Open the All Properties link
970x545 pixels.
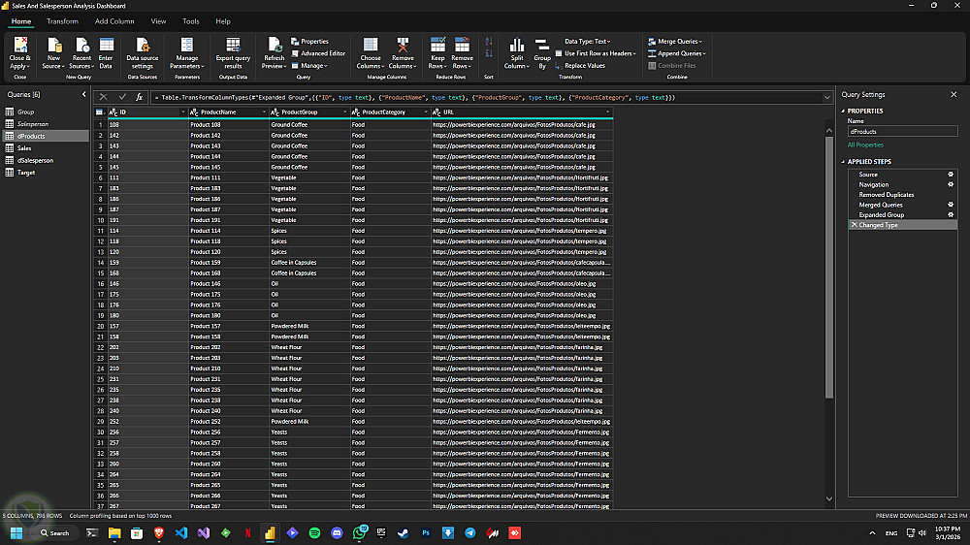pyautogui.click(x=865, y=144)
